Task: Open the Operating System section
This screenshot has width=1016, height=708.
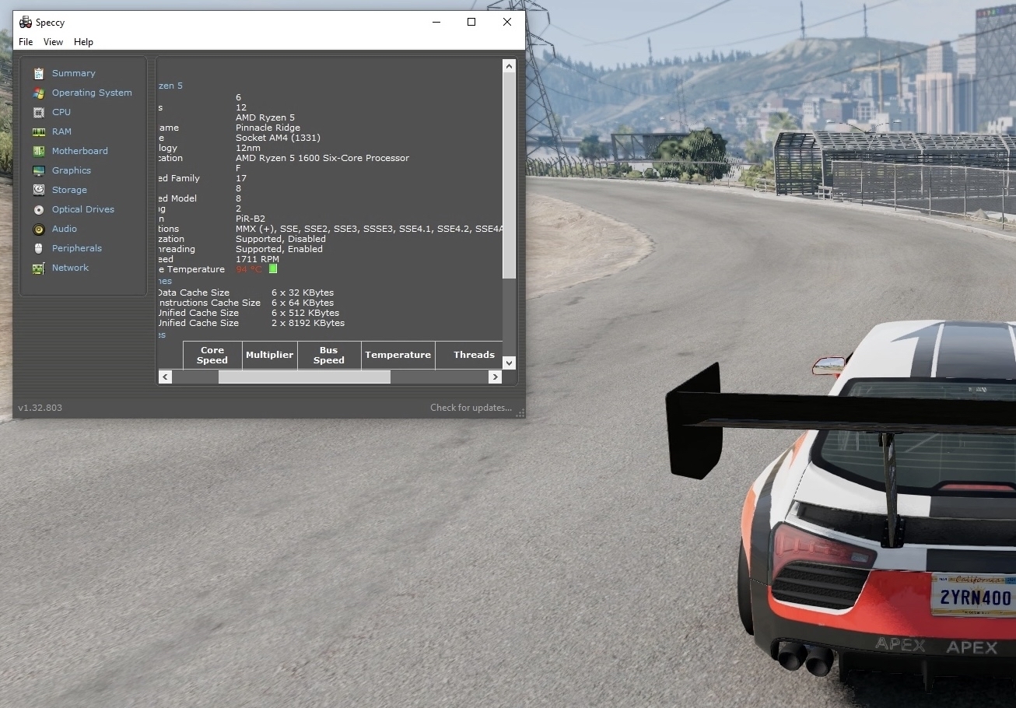Action: (x=92, y=93)
